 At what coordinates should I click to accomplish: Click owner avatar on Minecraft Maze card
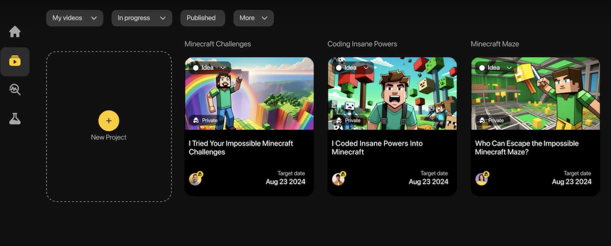pos(482,179)
